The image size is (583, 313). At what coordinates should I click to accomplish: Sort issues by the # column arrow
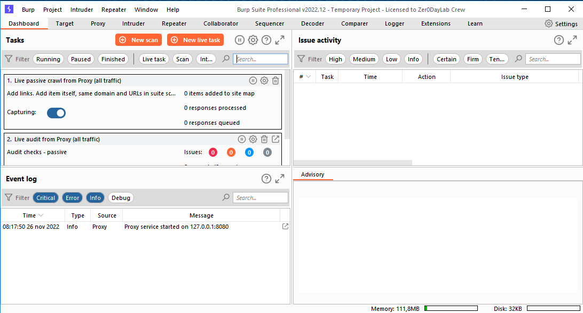(308, 77)
